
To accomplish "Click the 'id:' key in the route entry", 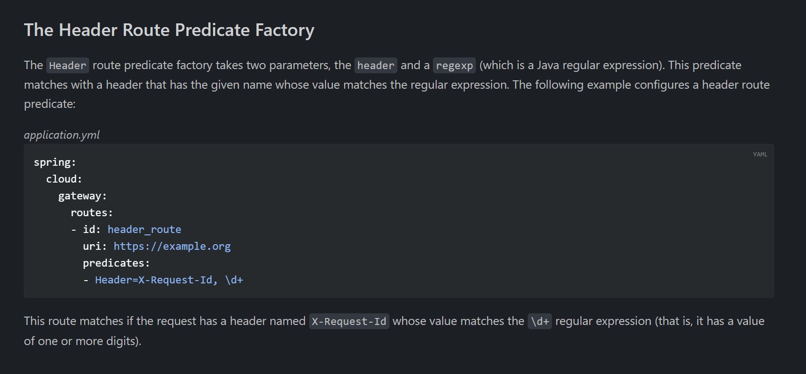I will pos(92,230).
